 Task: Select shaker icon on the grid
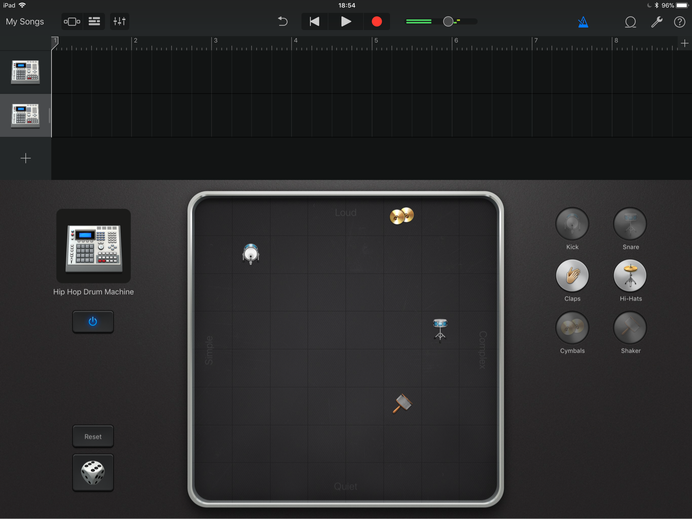click(402, 404)
